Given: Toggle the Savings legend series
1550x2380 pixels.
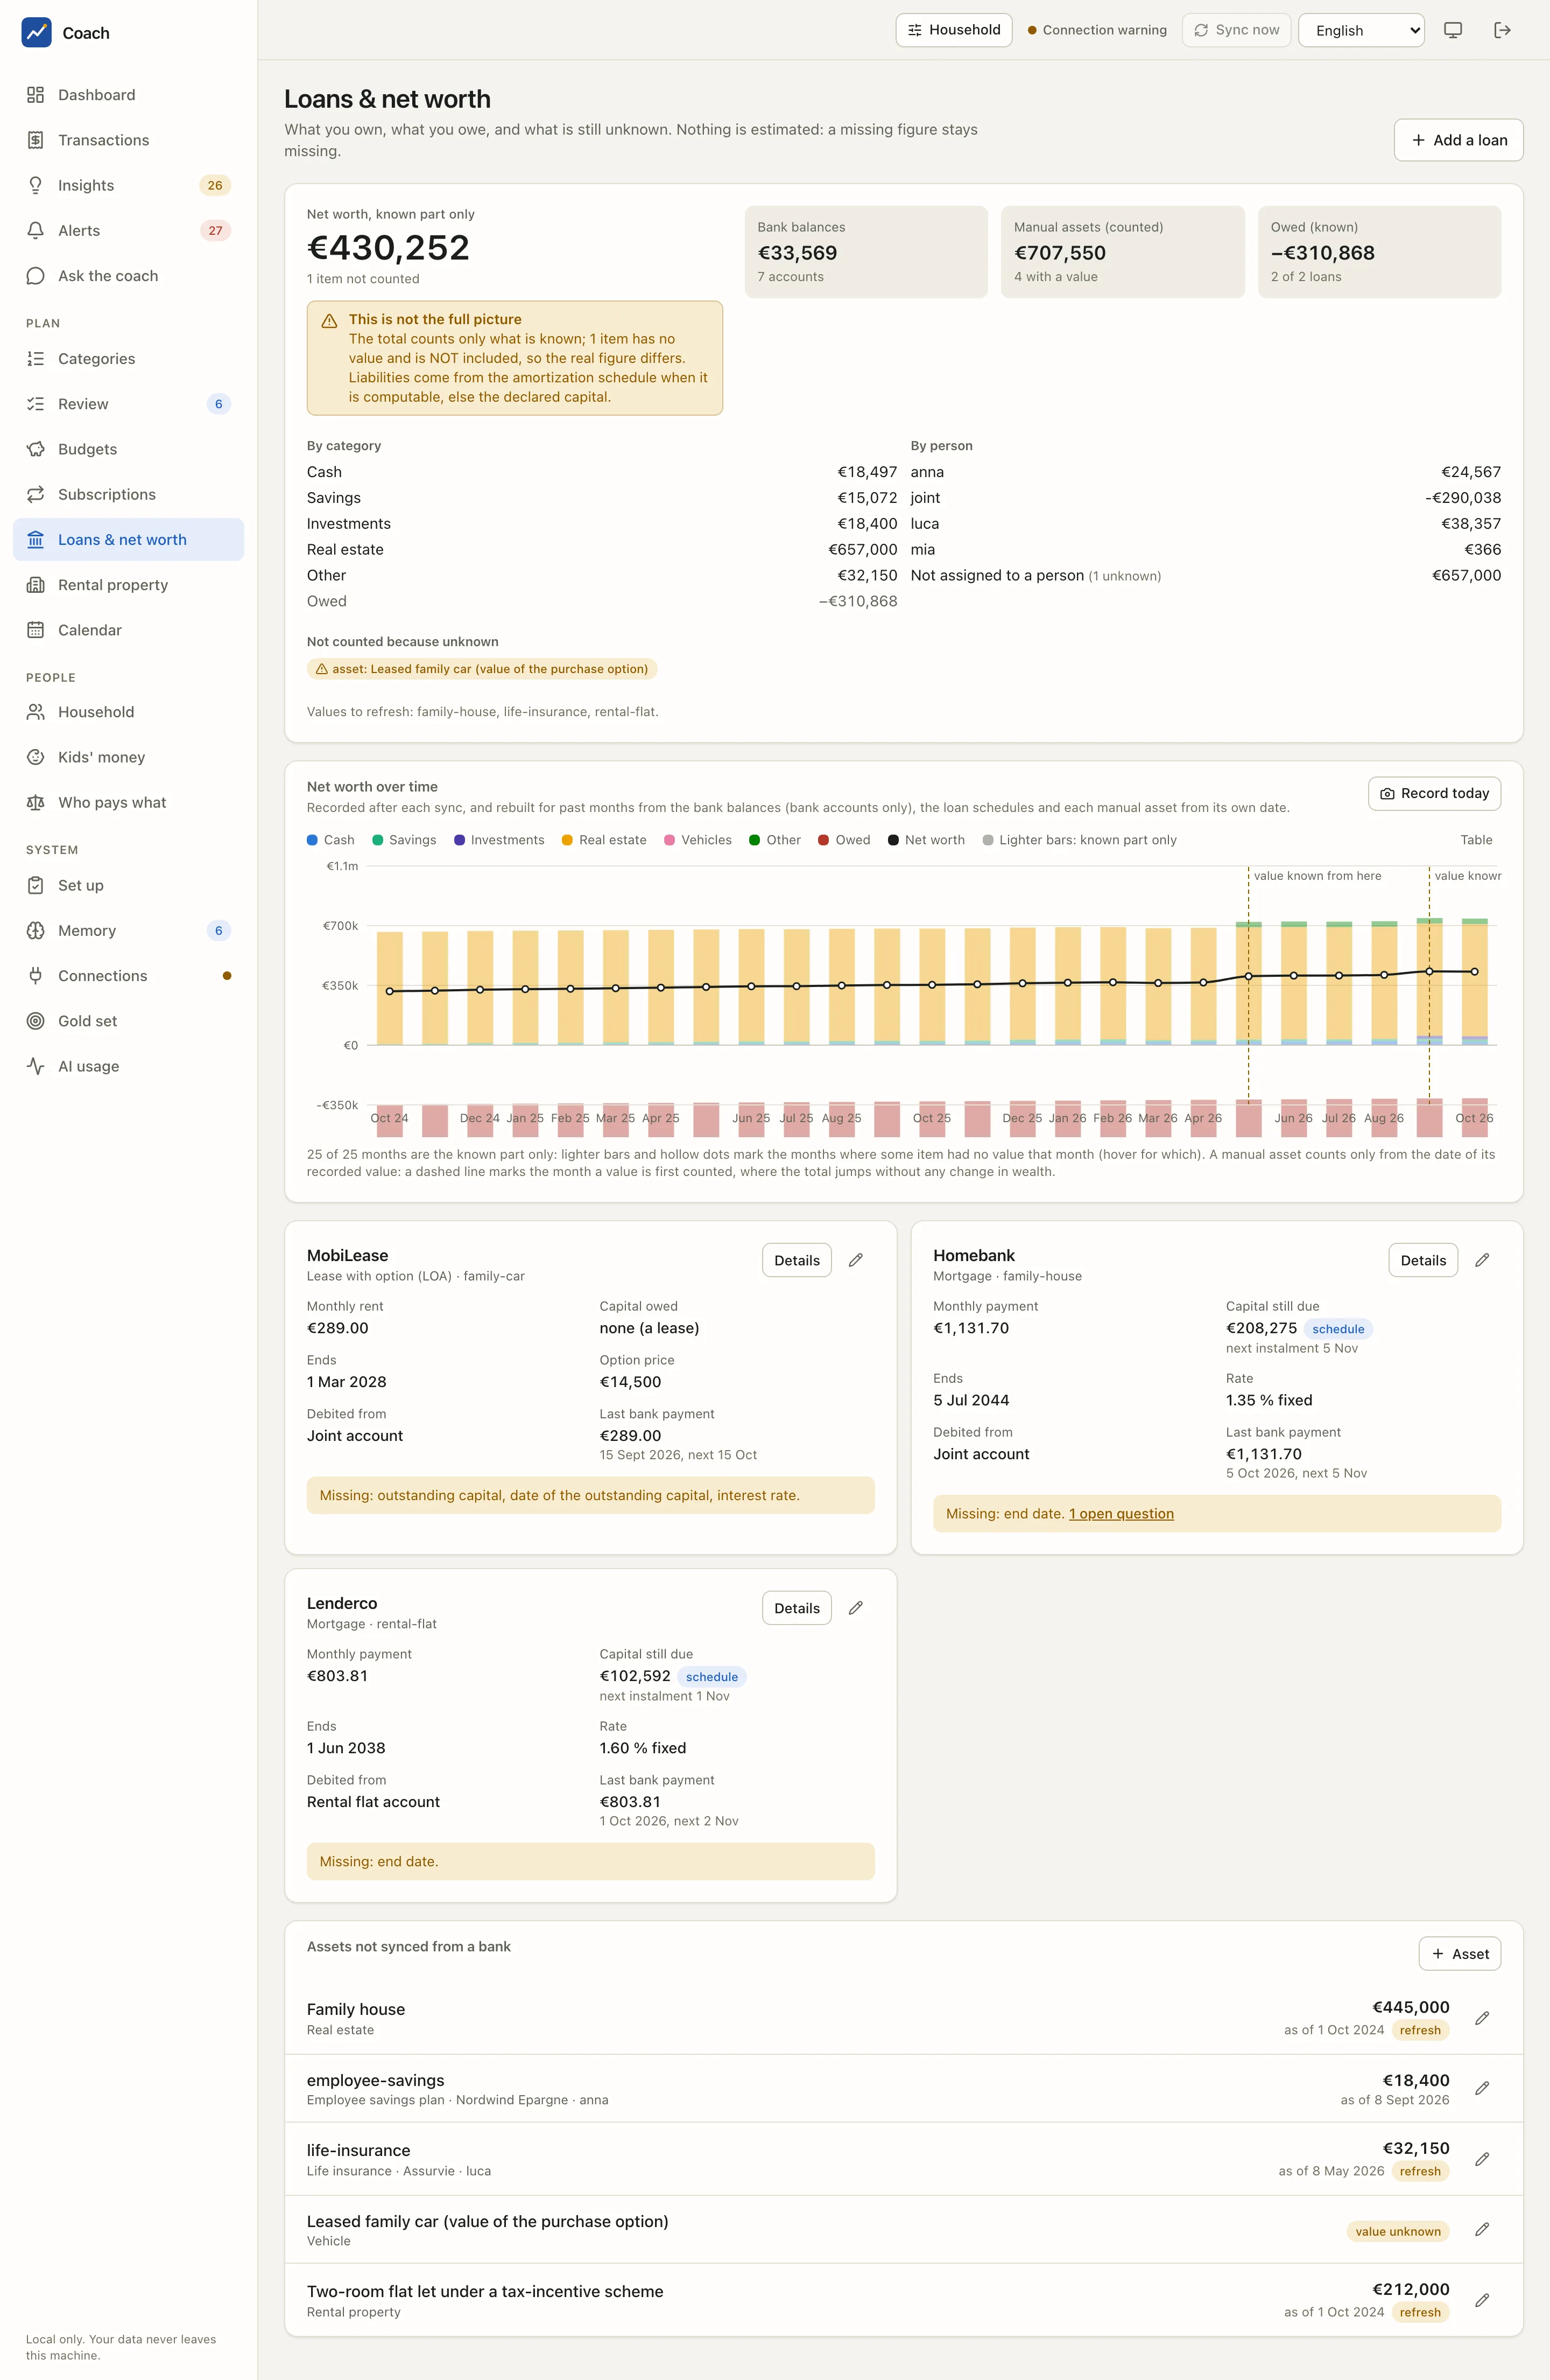Looking at the screenshot, I should 404,840.
